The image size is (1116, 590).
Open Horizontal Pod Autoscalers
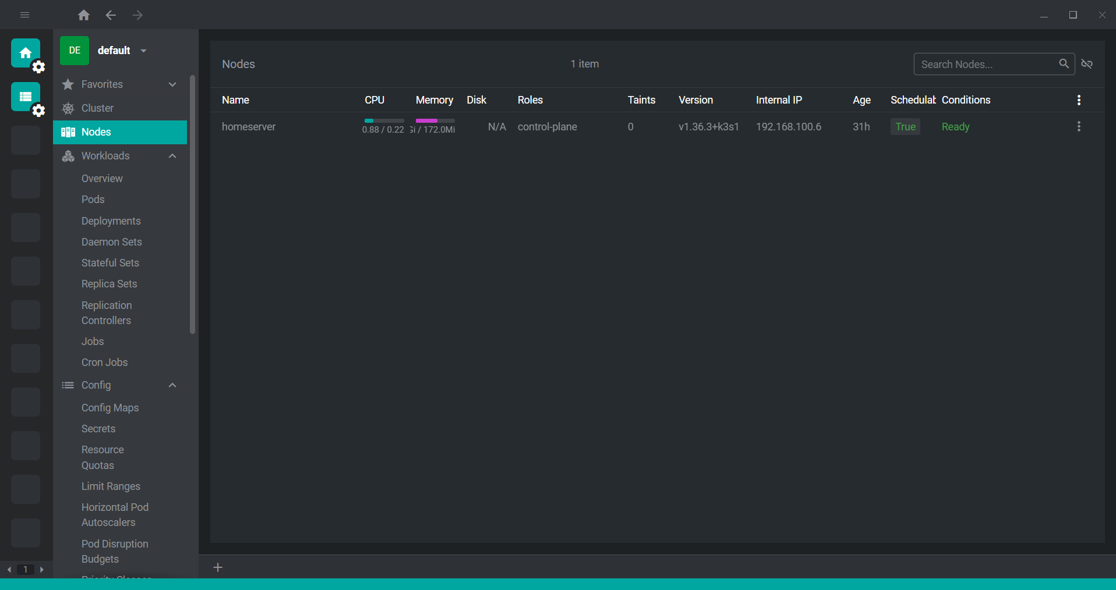point(115,515)
